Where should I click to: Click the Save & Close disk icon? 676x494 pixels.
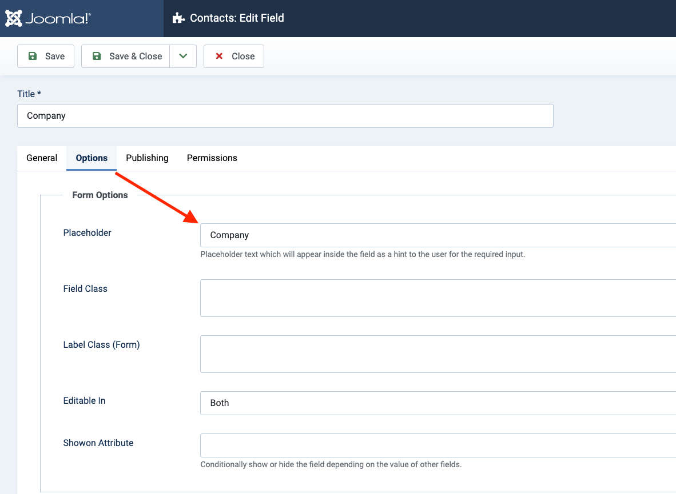97,56
